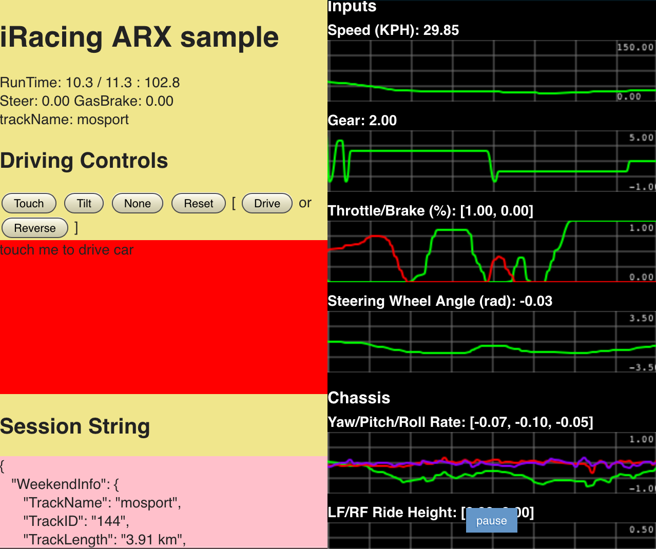This screenshot has height=549, width=656.
Task: Click the Chassis section heading
Action: click(359, 398)
